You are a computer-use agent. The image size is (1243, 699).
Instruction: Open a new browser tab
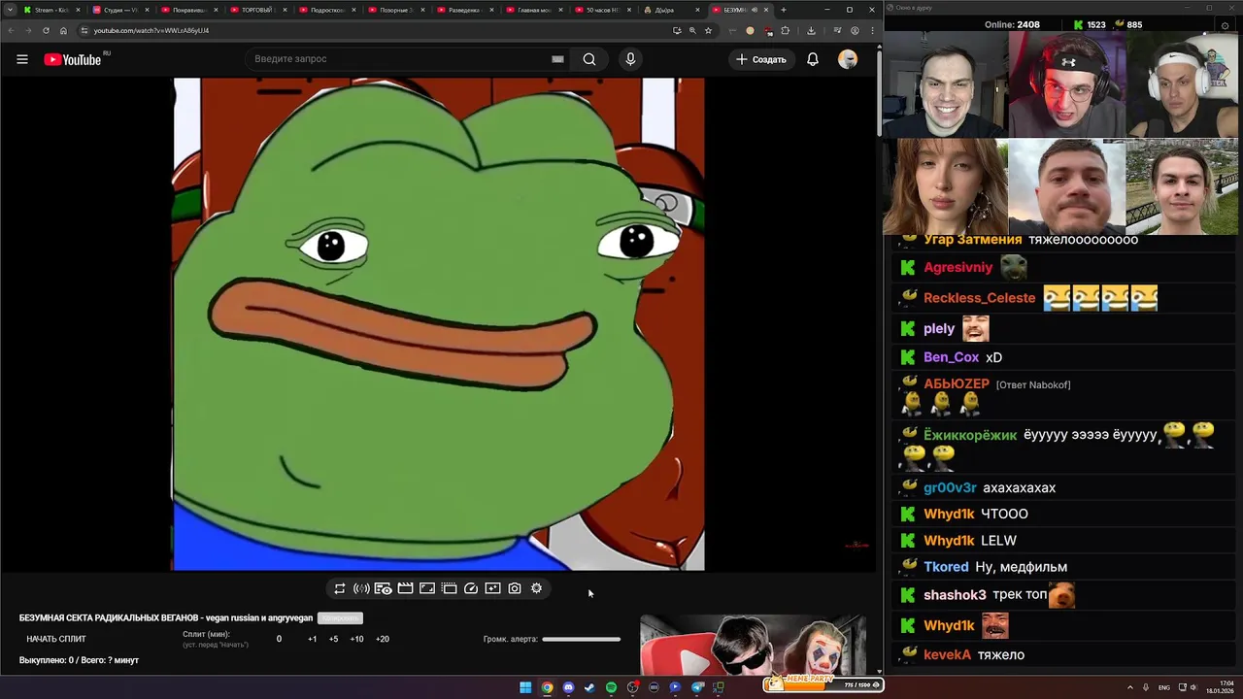pos(783,10)
